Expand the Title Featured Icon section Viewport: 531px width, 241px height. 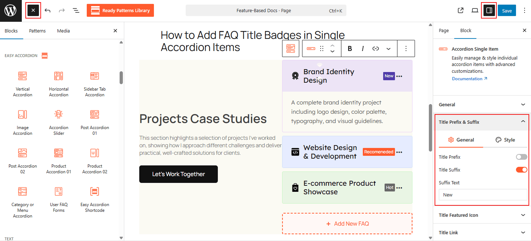coord(482,215)
